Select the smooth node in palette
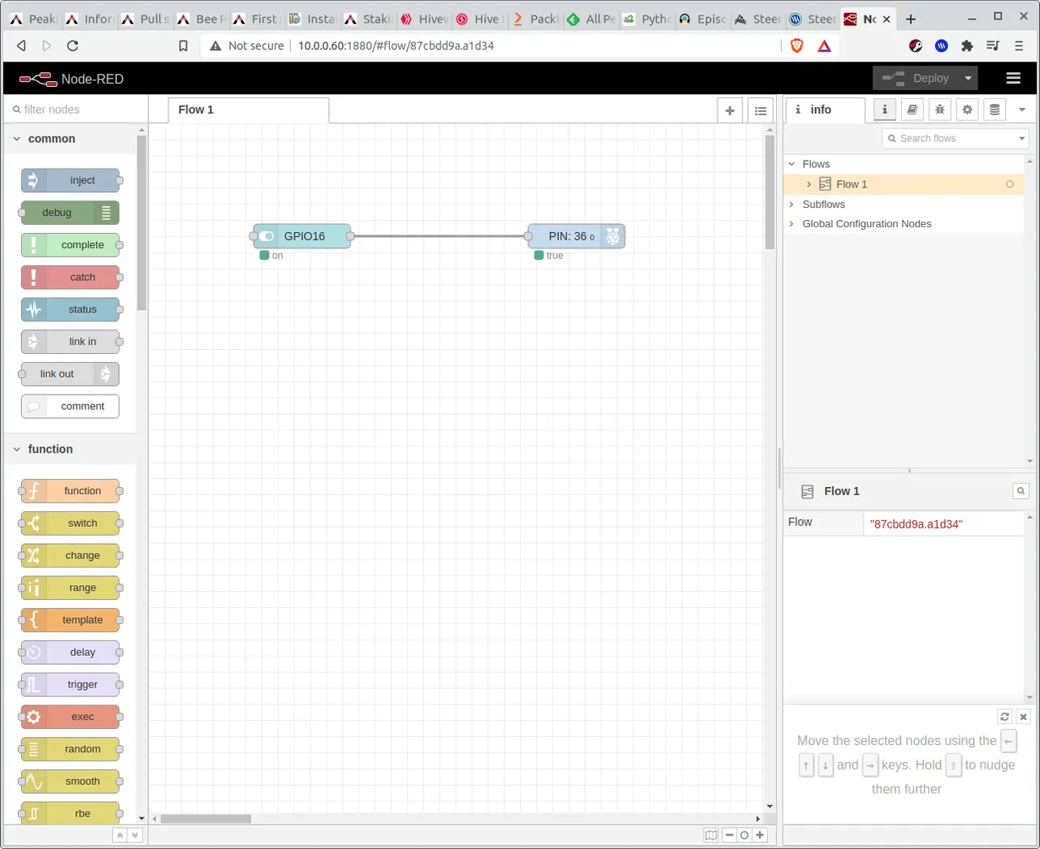 [71, 782]
